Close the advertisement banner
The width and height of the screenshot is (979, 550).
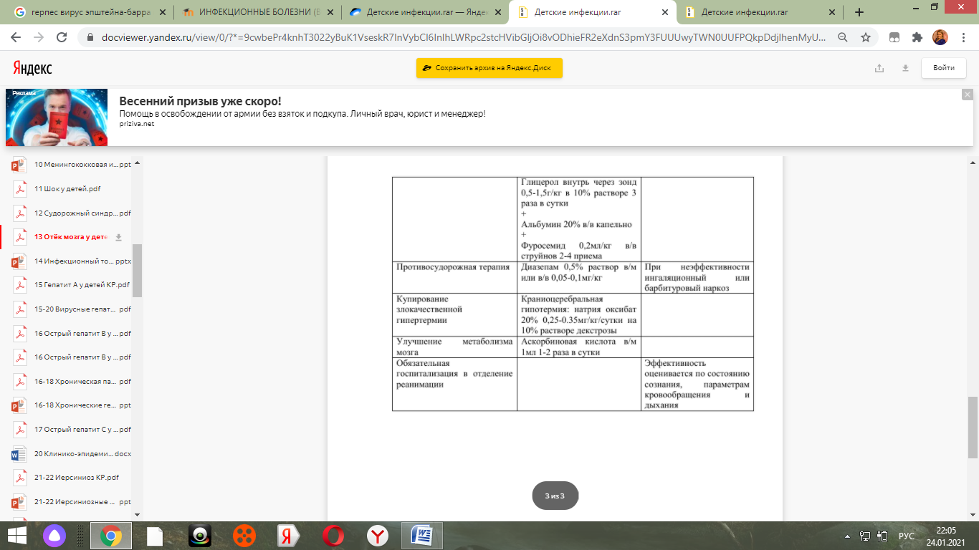click(x=967, y=95)
